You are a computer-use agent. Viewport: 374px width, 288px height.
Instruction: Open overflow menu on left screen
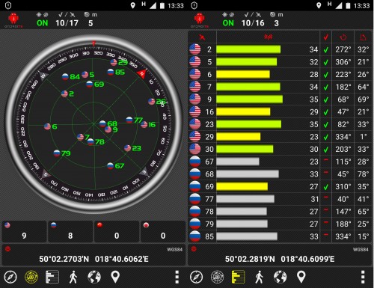[177, 277]
